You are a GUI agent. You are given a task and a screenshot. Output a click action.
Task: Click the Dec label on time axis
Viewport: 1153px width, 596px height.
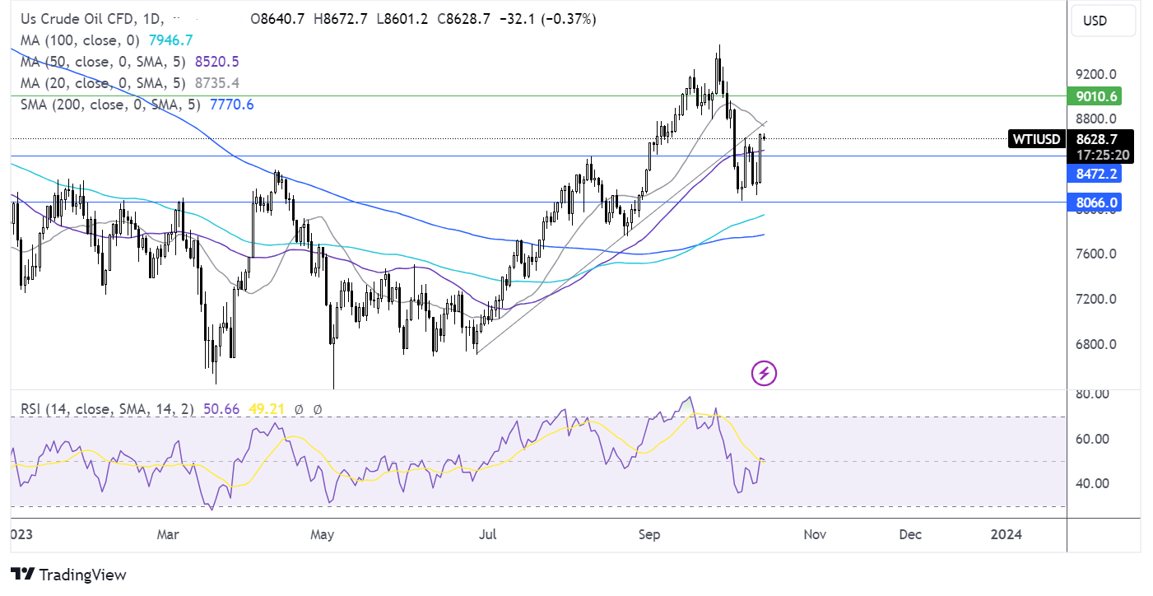tap(909, 534)
